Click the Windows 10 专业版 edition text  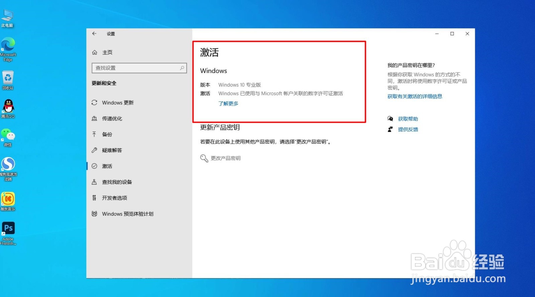[x=240, y=85]
